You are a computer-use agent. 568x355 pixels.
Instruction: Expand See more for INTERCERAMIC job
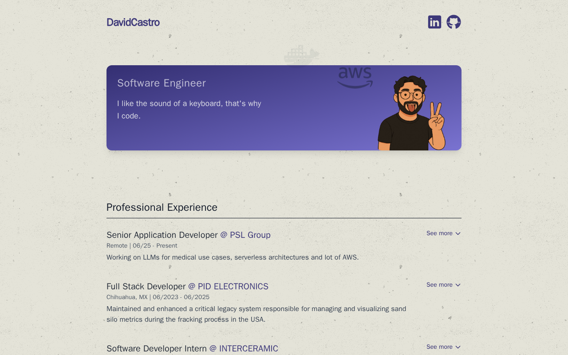pos(443,347)
